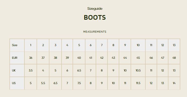Click EUR value 36
The height and width of the screenshot is (97, 187).
[x=31, y=58]
